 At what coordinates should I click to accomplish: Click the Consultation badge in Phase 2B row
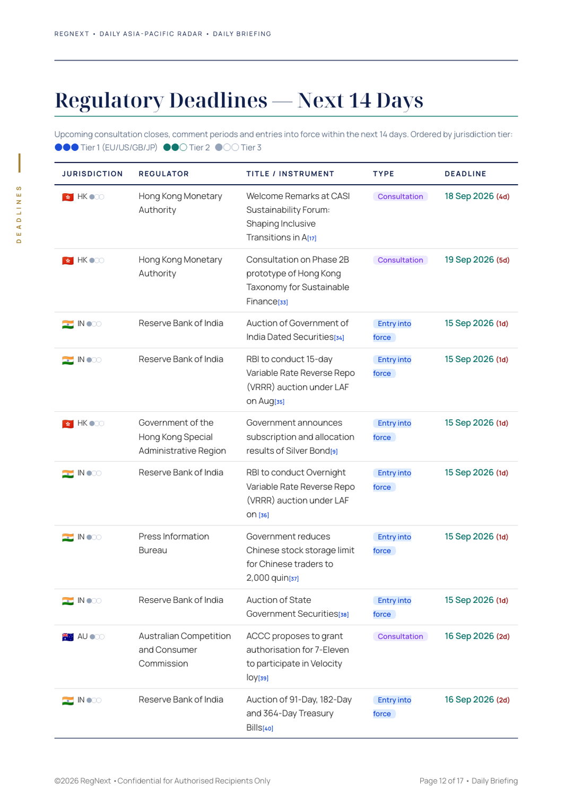coord(400,260)
